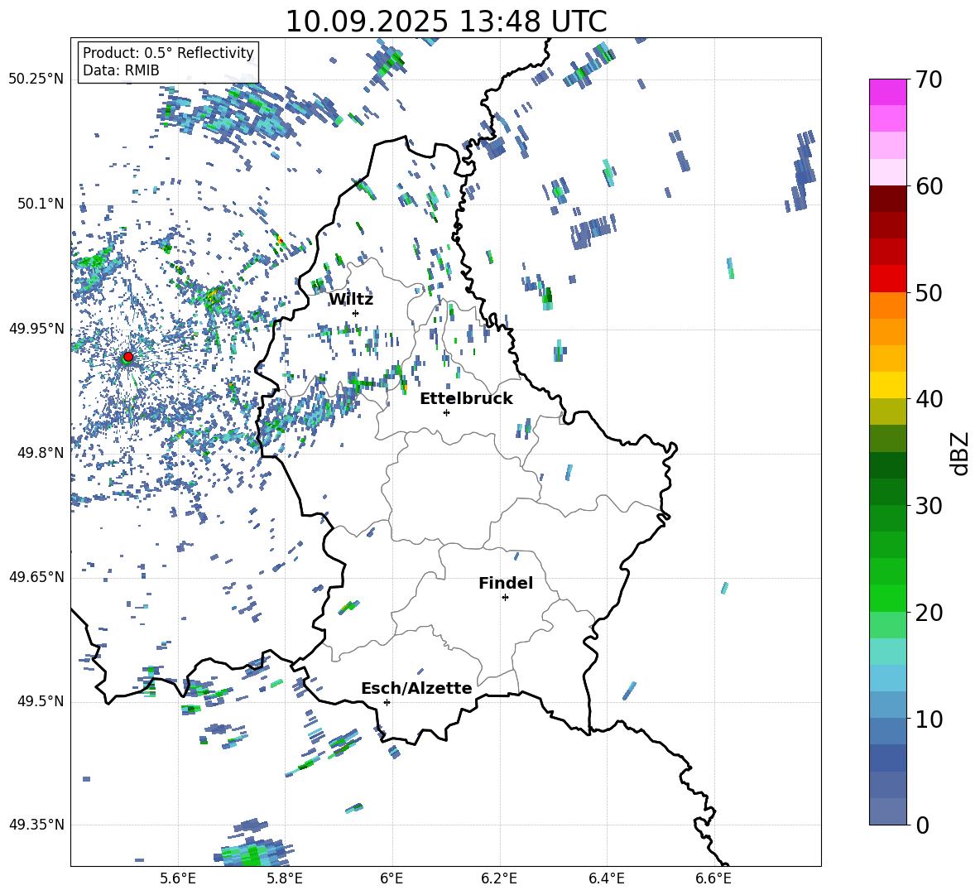
Task: Click the 6°E longitude label
Action: (x=392, y=878)
